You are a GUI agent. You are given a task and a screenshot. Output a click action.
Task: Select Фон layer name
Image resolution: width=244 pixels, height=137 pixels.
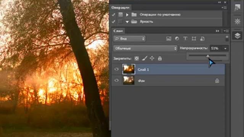[141, 81]
